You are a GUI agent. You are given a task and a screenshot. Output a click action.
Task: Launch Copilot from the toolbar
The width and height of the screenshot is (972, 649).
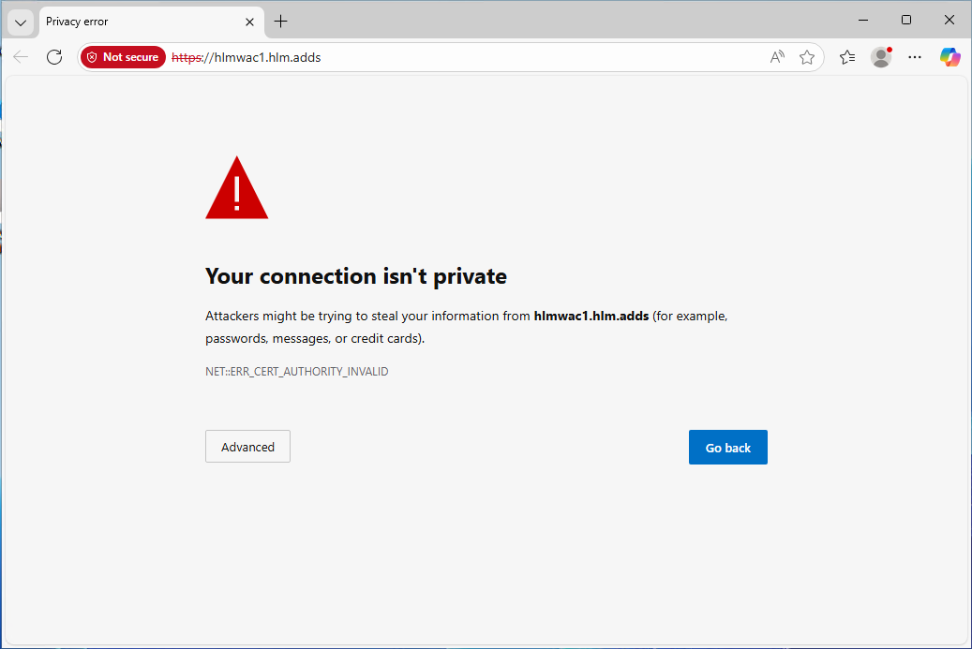(x=950, y=57)
